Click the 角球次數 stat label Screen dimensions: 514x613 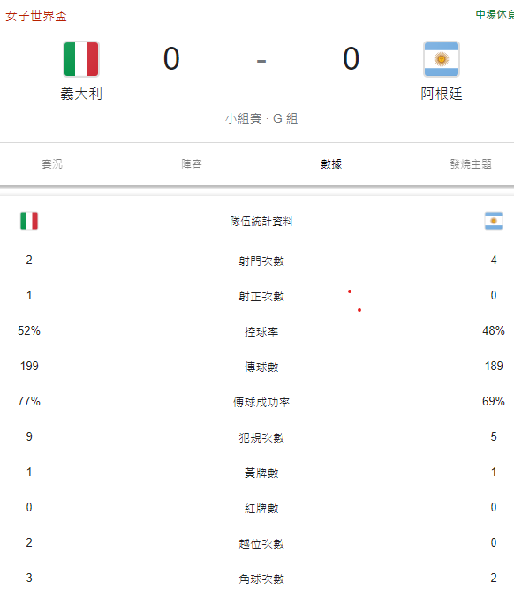pos(261,579)
